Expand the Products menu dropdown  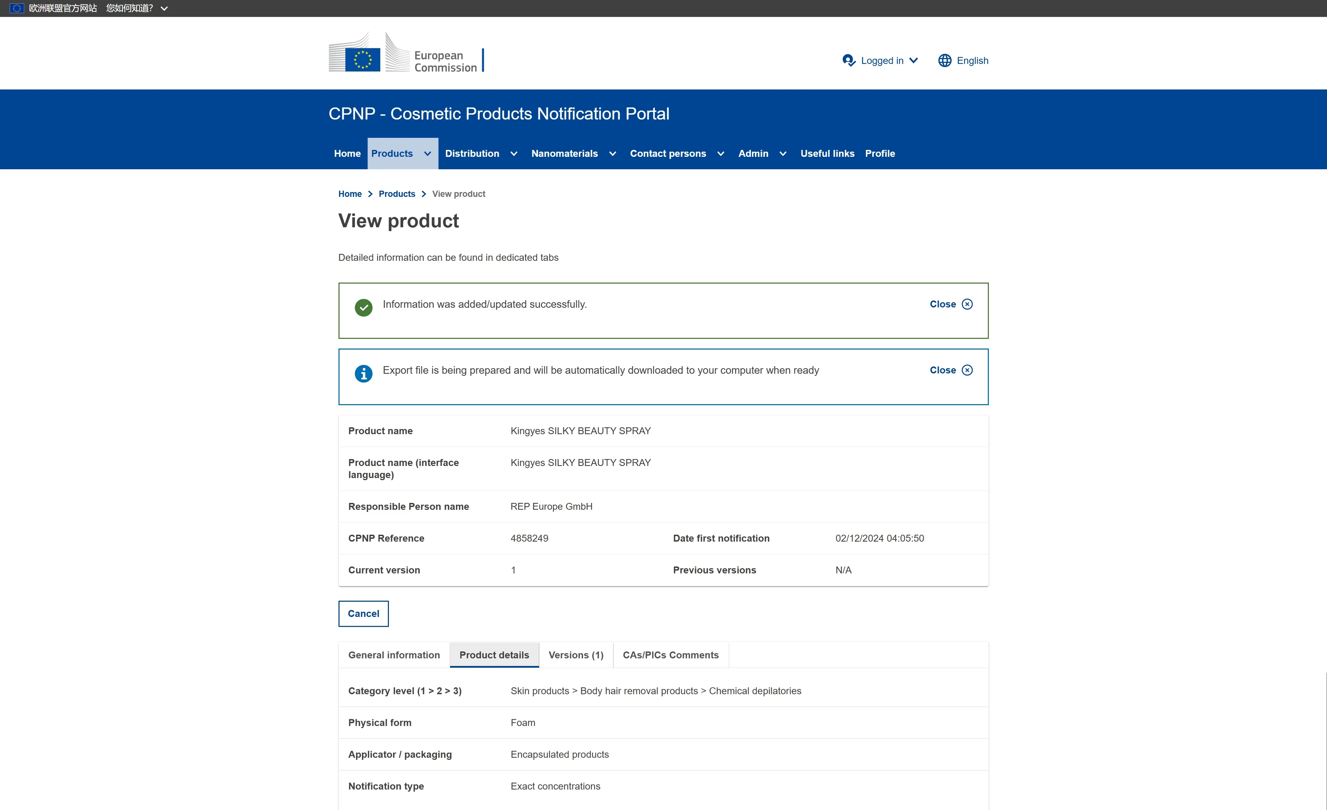(428, 153)
